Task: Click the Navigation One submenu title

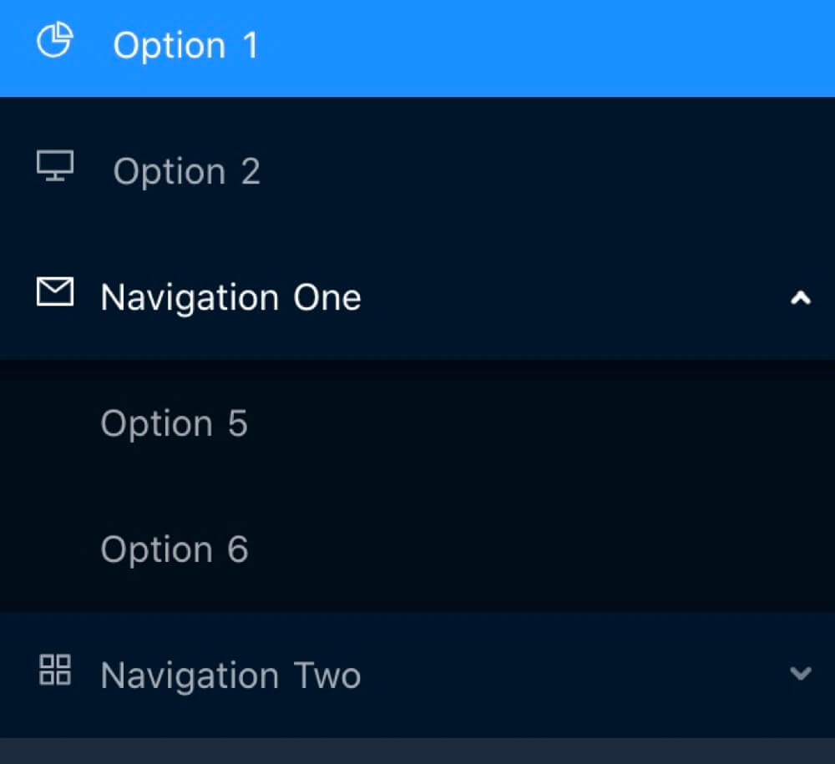Action: click(230, 298)
